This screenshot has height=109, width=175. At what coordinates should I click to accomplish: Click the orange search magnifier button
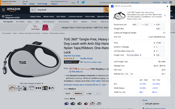pos(106,10)
